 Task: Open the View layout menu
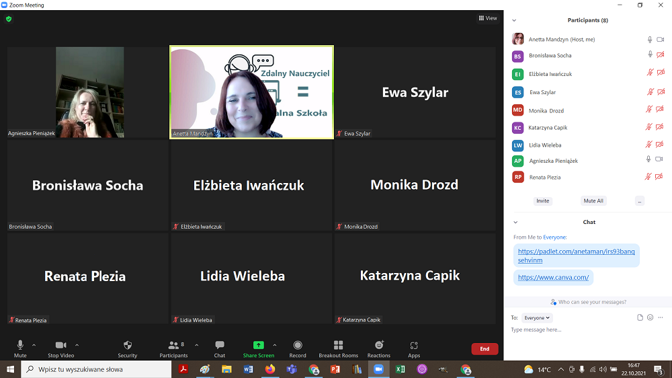[x=488, y=18]
